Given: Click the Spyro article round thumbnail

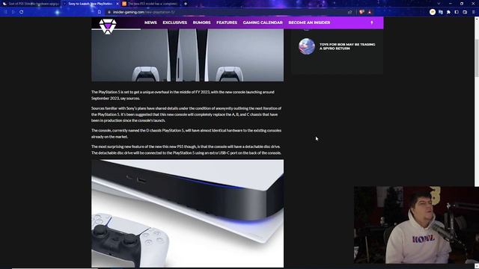Looking at the screenshot, I should coord(307,46).
